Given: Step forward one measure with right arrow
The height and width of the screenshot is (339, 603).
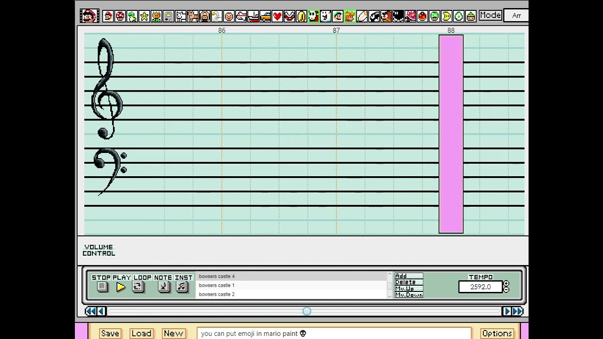Looking at the screenshot, I should click(x=507, y=311).
